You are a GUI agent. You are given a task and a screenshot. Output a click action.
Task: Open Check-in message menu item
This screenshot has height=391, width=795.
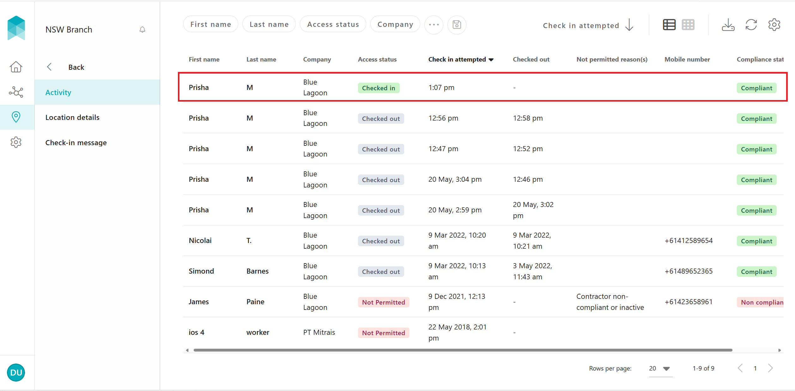76,143
